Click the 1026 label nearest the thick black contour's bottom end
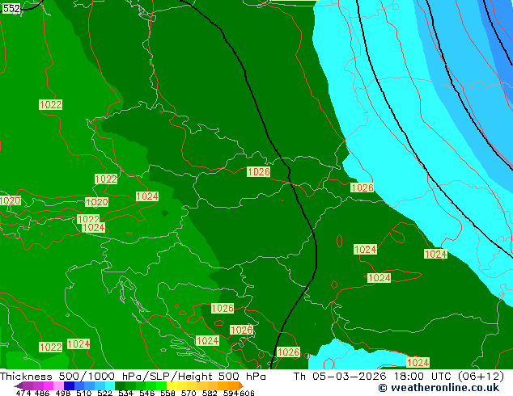This screenshot has height=396, width=513. 288,352
